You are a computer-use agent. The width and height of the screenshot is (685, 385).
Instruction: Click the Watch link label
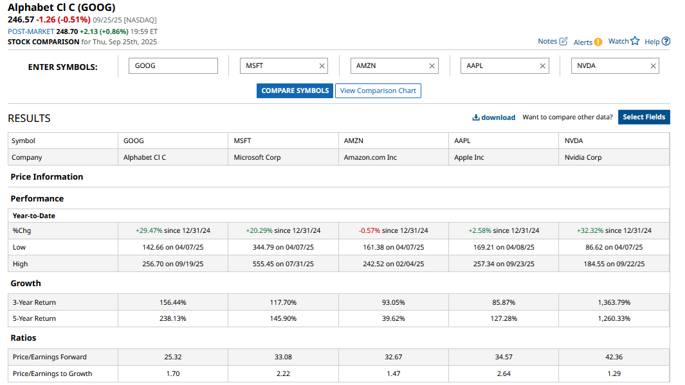(x=618, y=41)
